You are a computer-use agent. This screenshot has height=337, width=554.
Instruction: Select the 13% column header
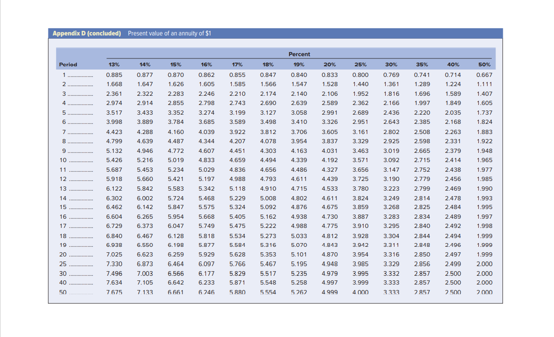click(x=114, y=64)
